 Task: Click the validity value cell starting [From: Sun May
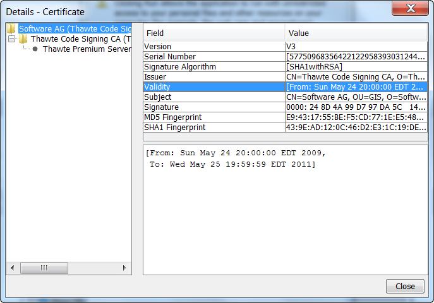pyautogui.click(x=356, y=87)
